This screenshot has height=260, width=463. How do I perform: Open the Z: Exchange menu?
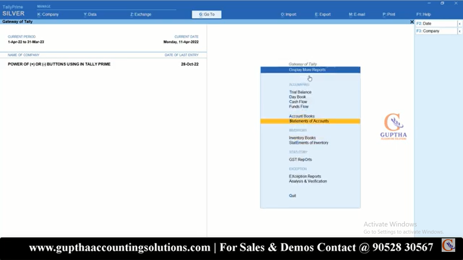pos(141,15)
